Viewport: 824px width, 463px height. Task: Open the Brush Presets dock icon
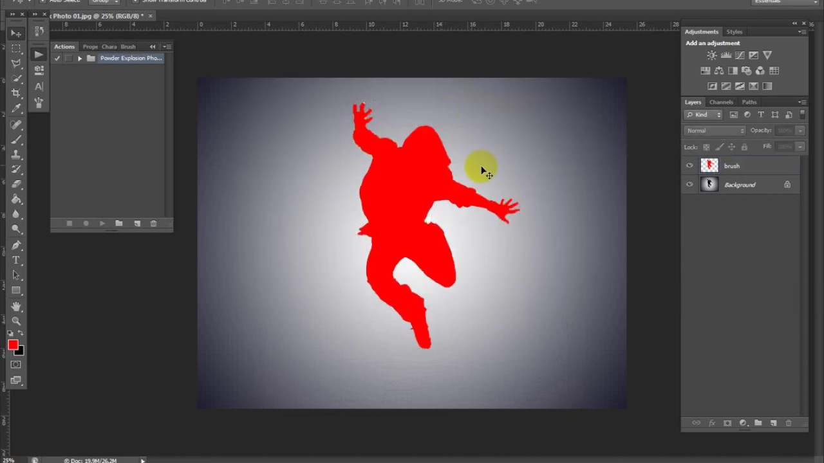(x=39, y=102)
